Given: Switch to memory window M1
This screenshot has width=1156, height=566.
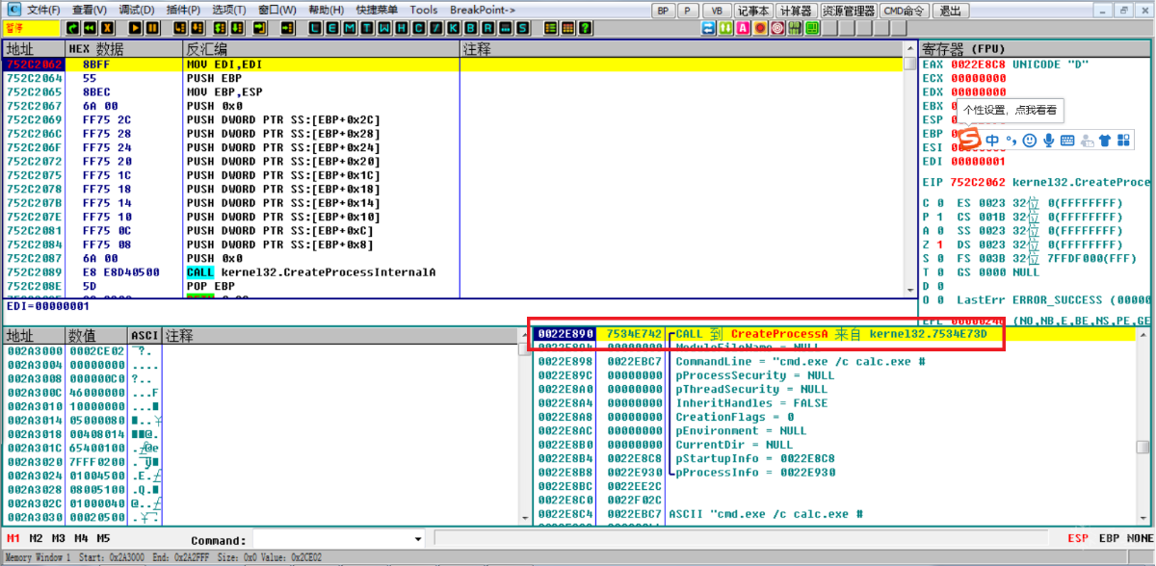Looking at the screenshot, I should point(13,539).
